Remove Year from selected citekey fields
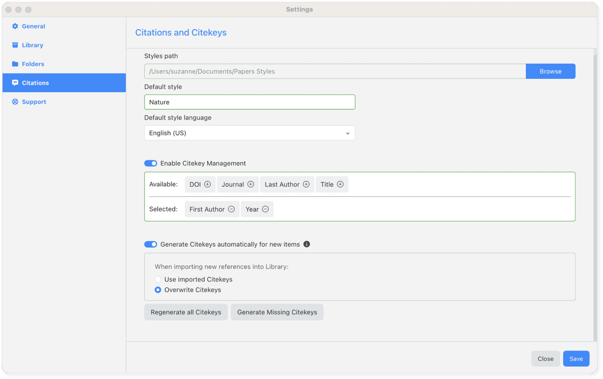The width and height of the screenshot is (603, 379). coord(266,209)
